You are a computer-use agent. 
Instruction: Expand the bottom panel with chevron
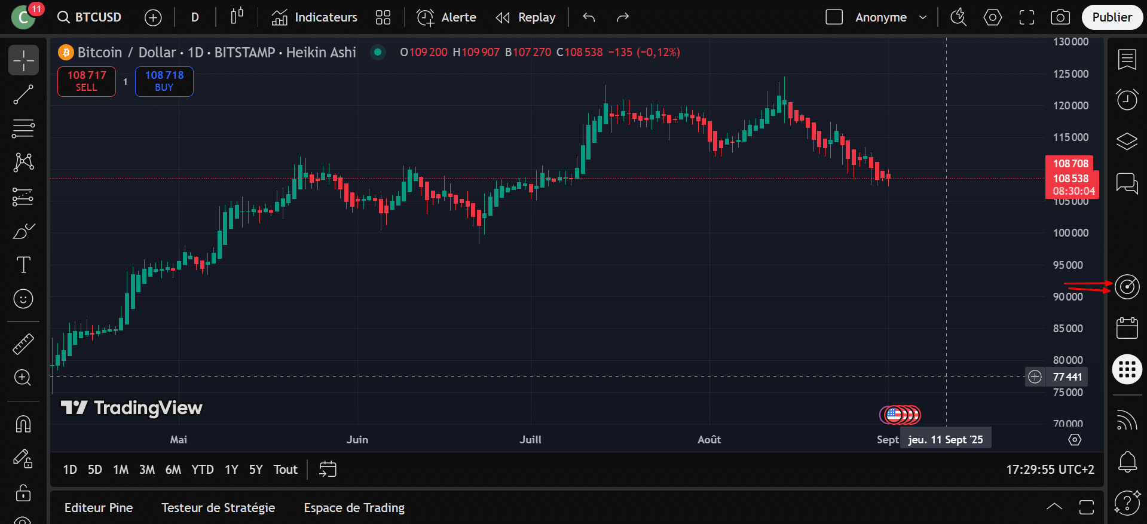coord(1054,507)
